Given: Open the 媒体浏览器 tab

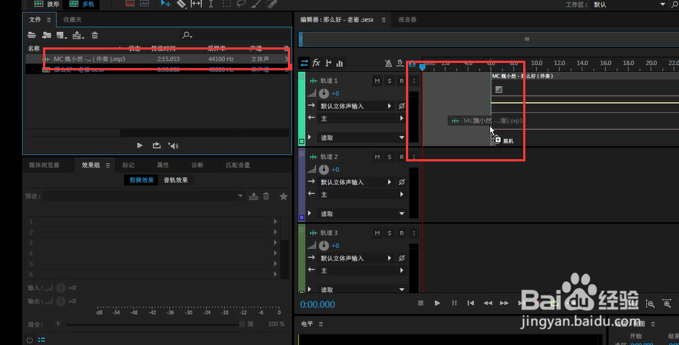Looking at the screenshot, I should [45, 165].
